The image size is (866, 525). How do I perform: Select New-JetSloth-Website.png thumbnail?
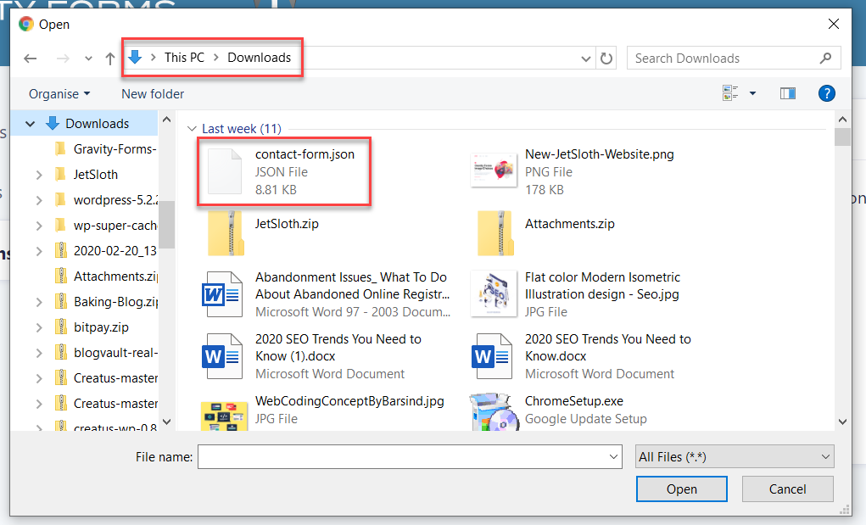(x=493, y=170)
